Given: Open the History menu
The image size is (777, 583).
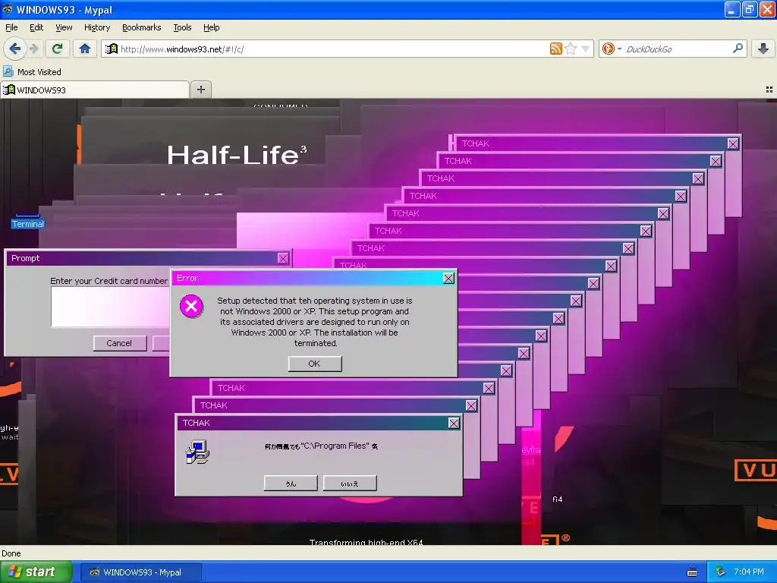Looking at the screenshot, I should pyautogui.click(x=97, y=27).
